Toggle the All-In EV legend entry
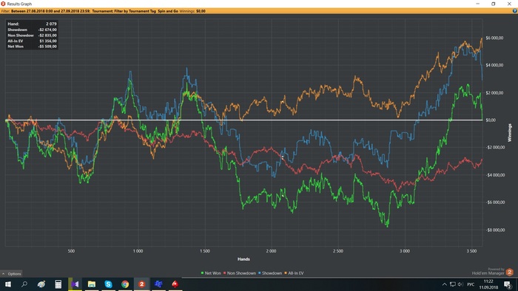518x291 pixels. [294, 273]
